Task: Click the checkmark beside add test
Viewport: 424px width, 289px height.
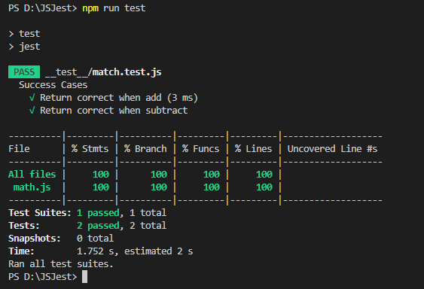Action: pos(32,98)
